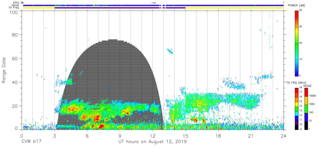Click the Noise strip label above the plot
The height and width of the screenshot is (147, 319).
[x=15, y=5]
